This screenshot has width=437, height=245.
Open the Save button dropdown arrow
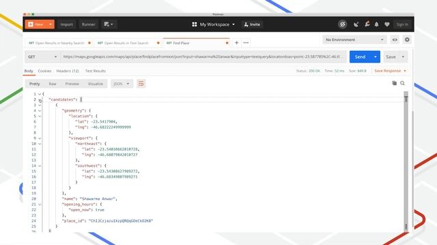click(x=403, y=56)
